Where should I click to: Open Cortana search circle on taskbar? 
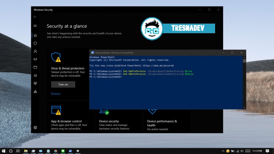click(x=11, y=151)
